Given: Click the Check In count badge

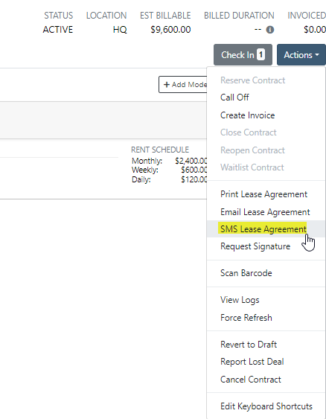Looking at the screenshot, I should 261,55.
